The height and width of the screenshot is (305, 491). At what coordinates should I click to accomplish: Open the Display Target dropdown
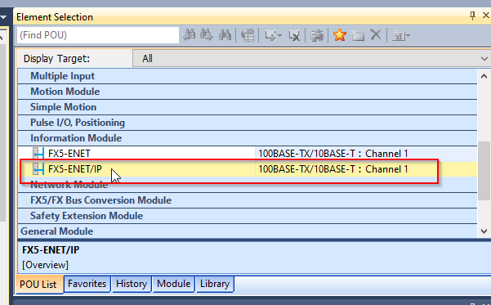[311, 59]
